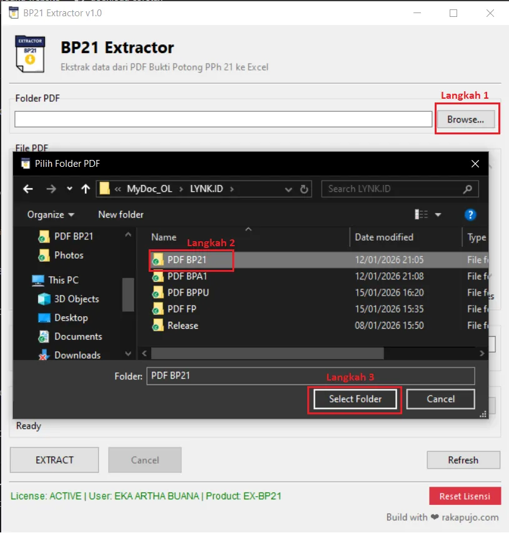
Task: Click the Refresh icon in address bar
Action: pyautogui.click(x=304, y=189)
